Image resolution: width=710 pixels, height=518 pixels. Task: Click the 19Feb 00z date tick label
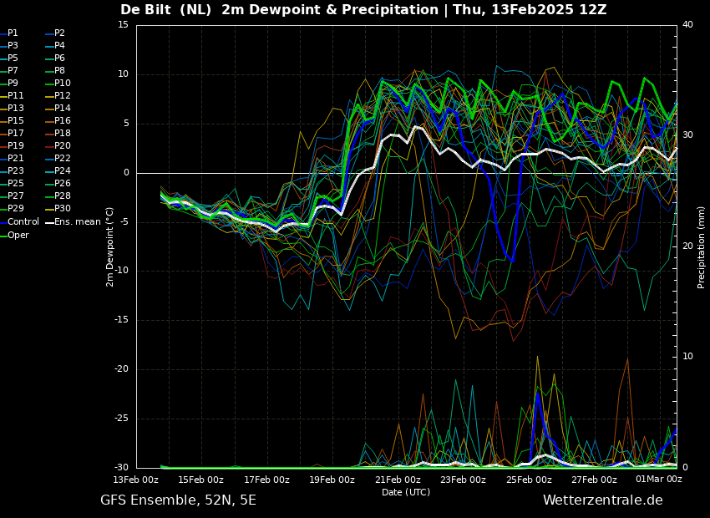[332, 480]
